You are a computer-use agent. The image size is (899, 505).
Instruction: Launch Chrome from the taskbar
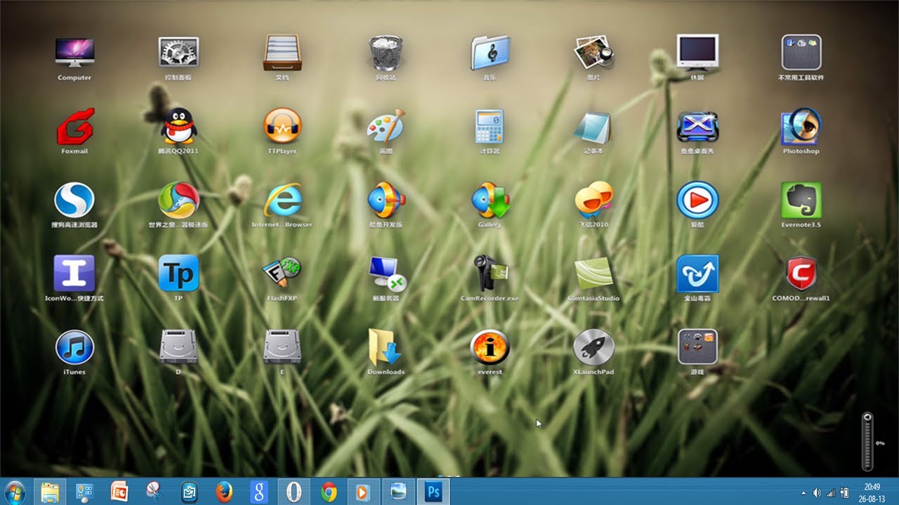click(328, 492)
